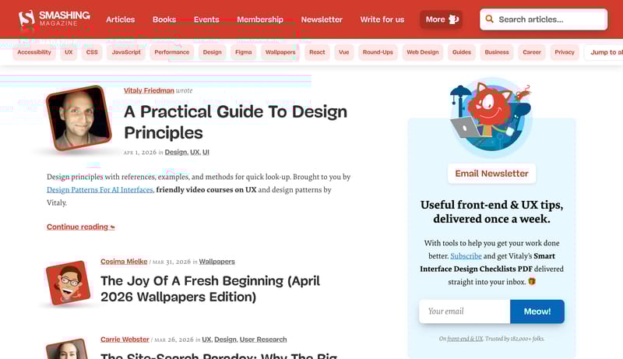Open the Events menu item

coord(206,19)
